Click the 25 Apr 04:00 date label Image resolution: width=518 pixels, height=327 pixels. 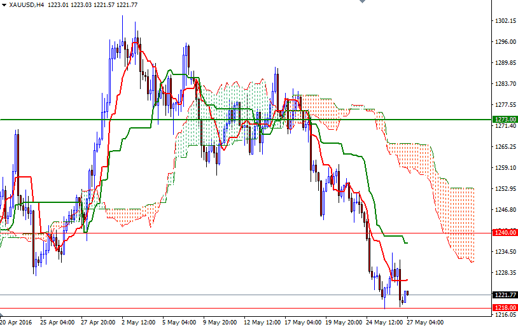[57, 322]
